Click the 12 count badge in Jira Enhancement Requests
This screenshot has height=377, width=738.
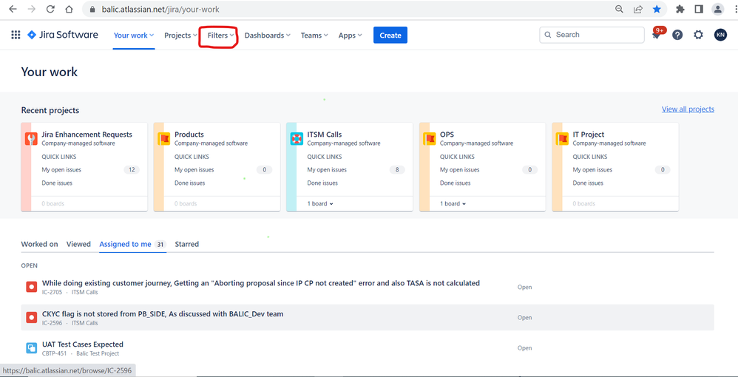coord(132,170)
